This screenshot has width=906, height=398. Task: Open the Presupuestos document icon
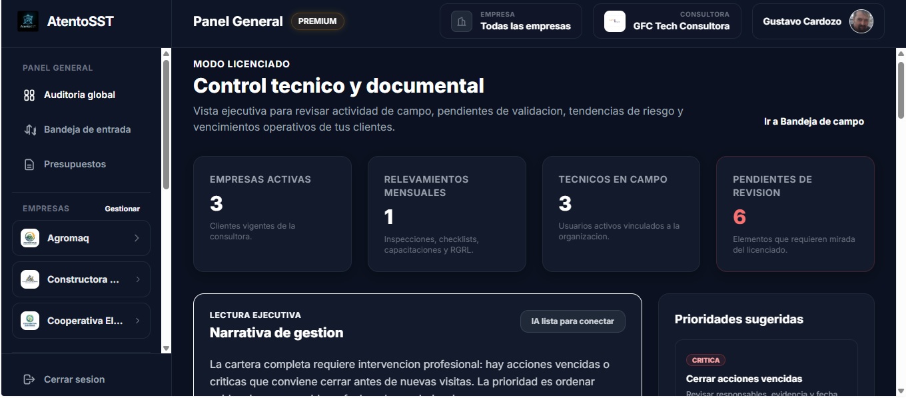click(x=29, y=165)
